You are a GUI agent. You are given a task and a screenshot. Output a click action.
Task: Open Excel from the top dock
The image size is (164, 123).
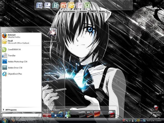pos(88,5)
